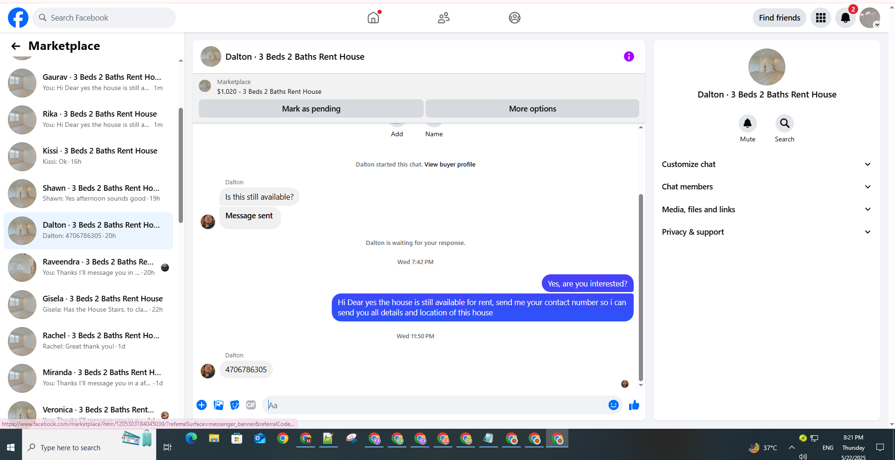Click the '$1,020 - 3 Beds 2 Baths Rent House' listing text
Screen dimensions: 895x460
point(269,91)
